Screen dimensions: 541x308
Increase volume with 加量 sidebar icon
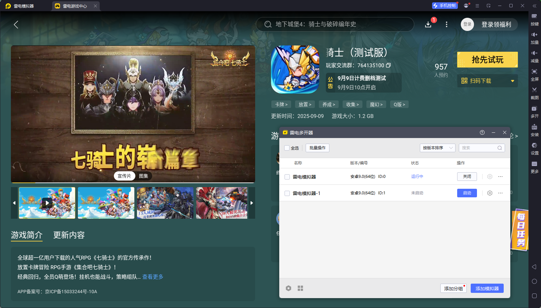pyautogui.click(x=534, y=38)
